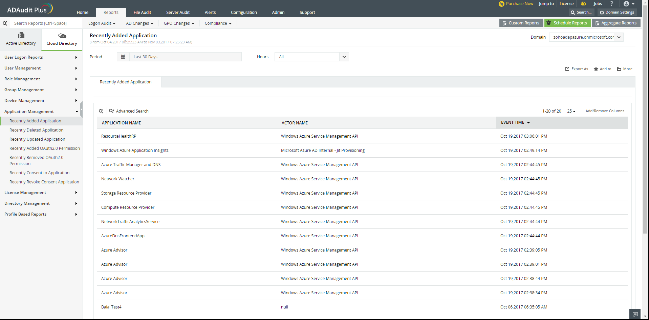Click the top-right Search box
649x320 pixels.
coord(581,13)
